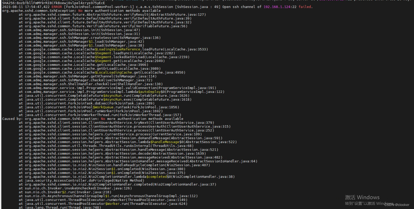Screen dimensions: 414x209
Task: Click the SshManager$1.load(SshManager.java:38) line
Action: point(82,45)
